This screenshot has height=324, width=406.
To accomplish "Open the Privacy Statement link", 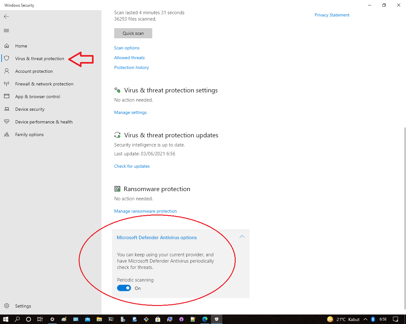I will 332,15.
